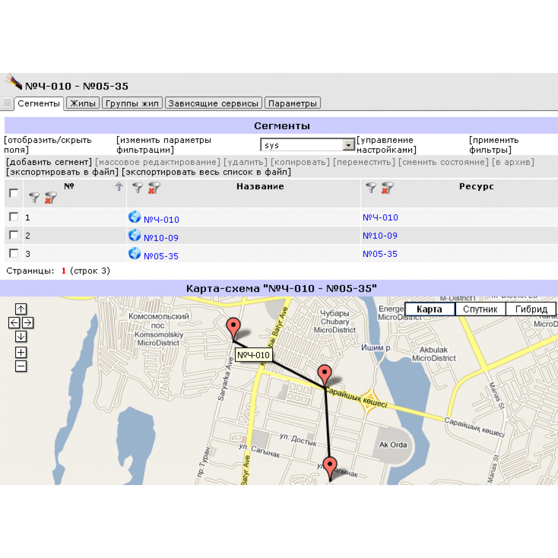Open the Группы жил tab

(132, 103)
